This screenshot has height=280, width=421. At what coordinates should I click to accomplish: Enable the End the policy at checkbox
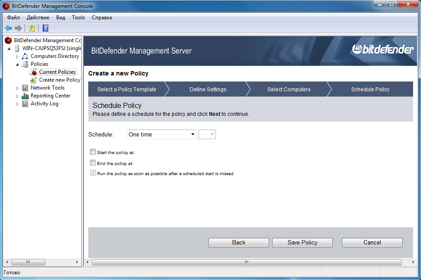[x=93, y=163]
